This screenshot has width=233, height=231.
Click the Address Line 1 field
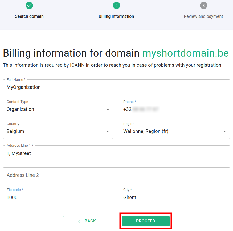[116, 153]
